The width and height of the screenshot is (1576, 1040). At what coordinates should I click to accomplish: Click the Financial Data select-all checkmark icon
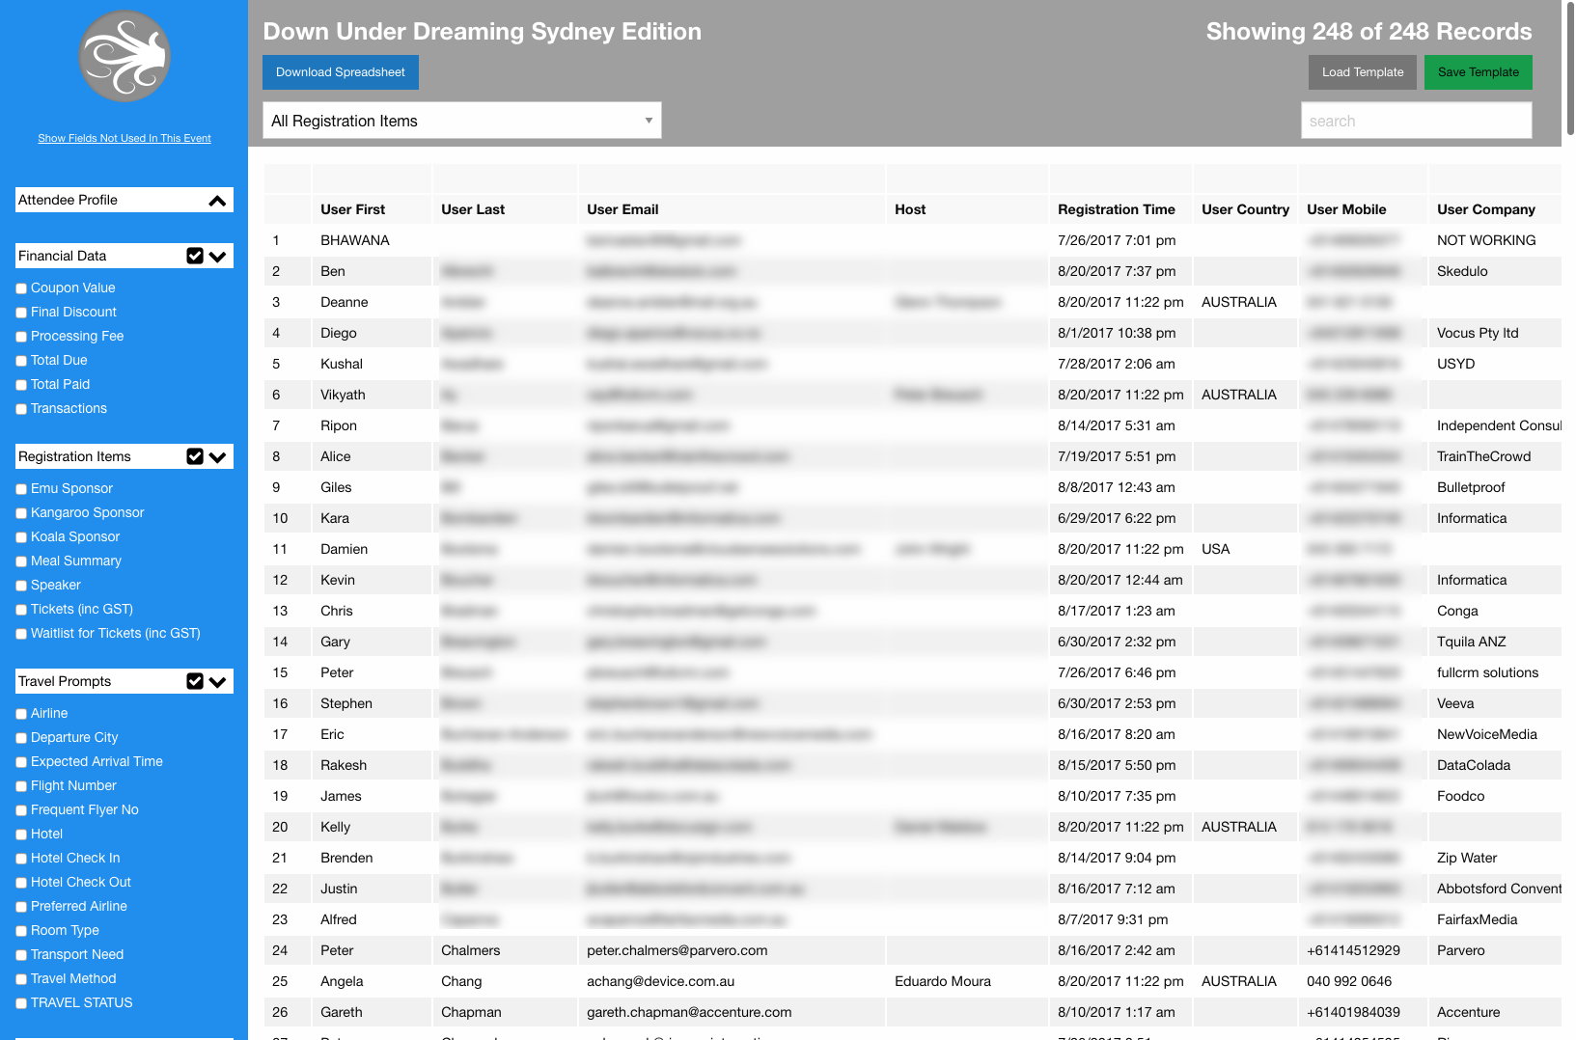(x=195, y=256)
